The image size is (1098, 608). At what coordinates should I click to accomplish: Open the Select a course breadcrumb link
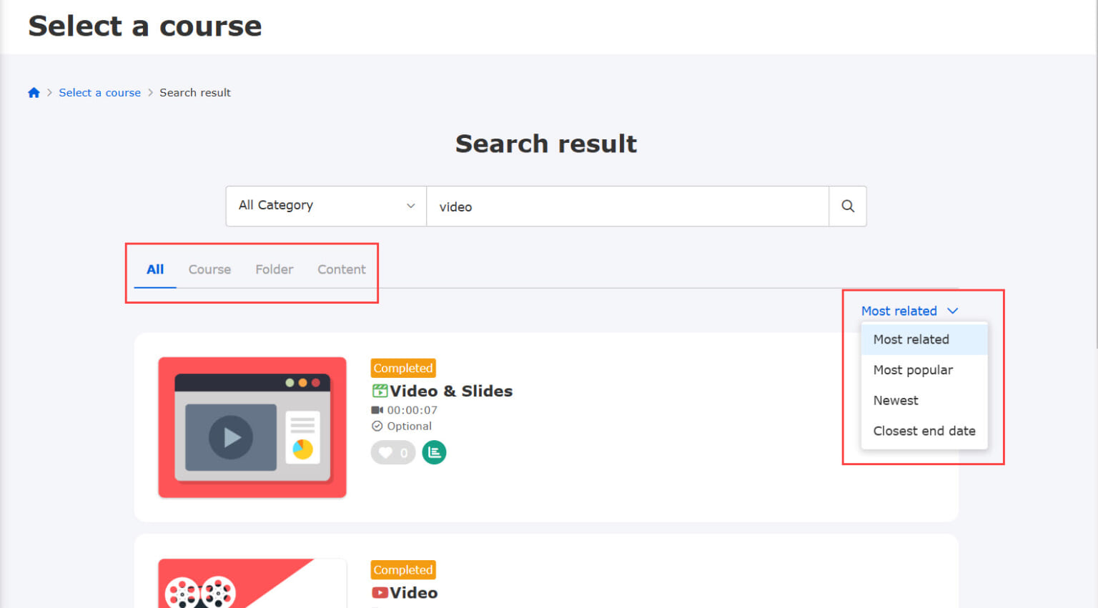[99, 92]
